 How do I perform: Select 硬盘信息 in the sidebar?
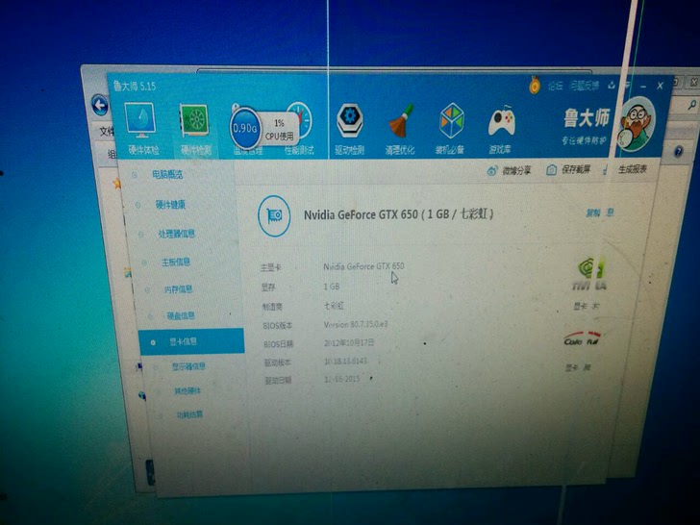[181, 315]
